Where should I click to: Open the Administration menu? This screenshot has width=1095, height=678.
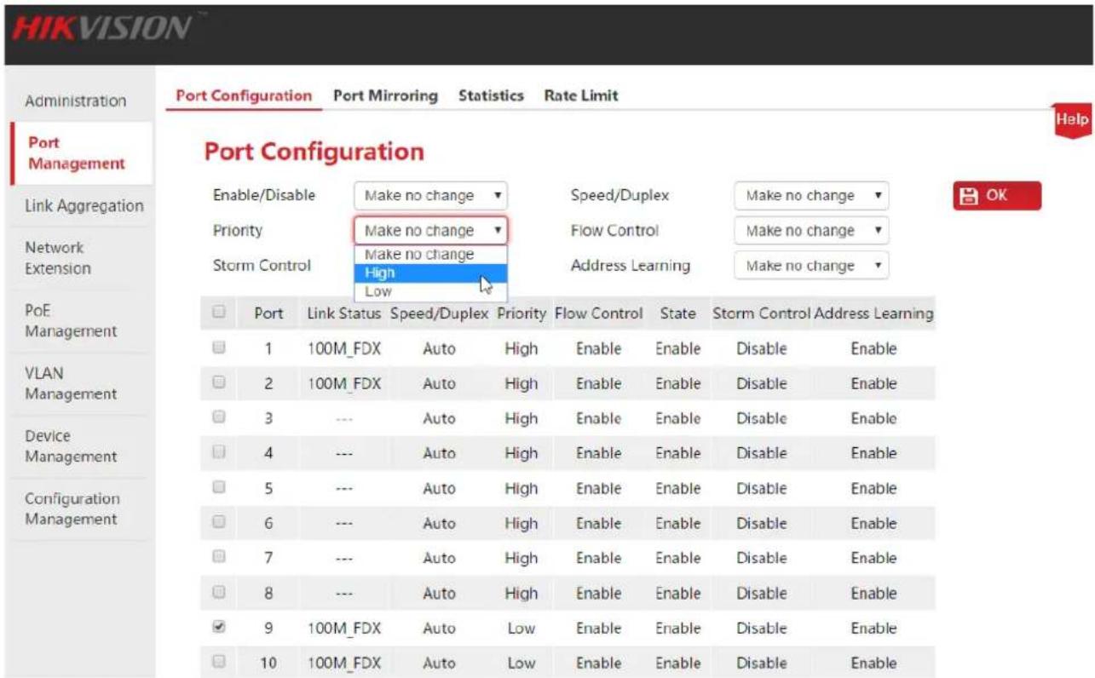[76, 101]
